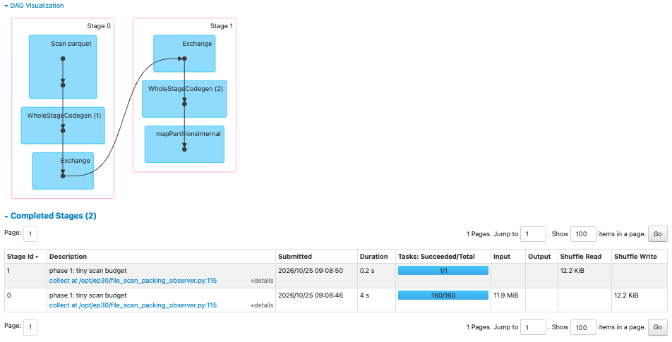This screenshot has width=672, height=342.
Task: Click the 1/1 tasks progress bar
Action: 443,271
